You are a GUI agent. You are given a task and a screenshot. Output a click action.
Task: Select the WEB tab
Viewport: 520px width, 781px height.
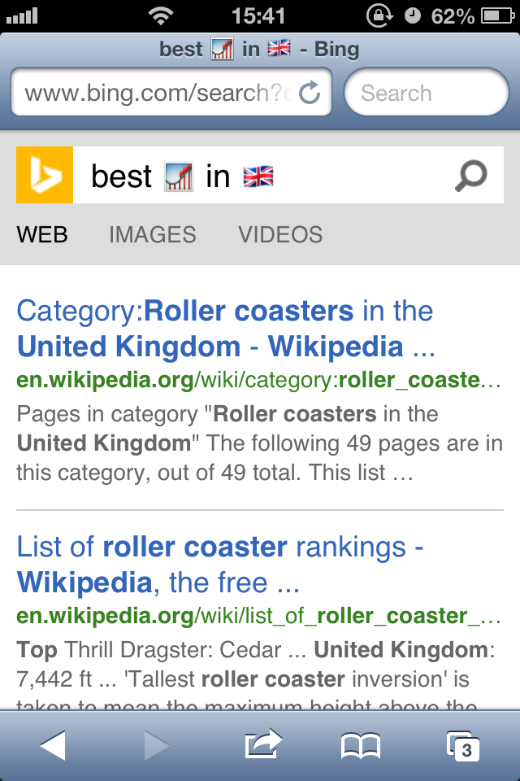[42, 235]
